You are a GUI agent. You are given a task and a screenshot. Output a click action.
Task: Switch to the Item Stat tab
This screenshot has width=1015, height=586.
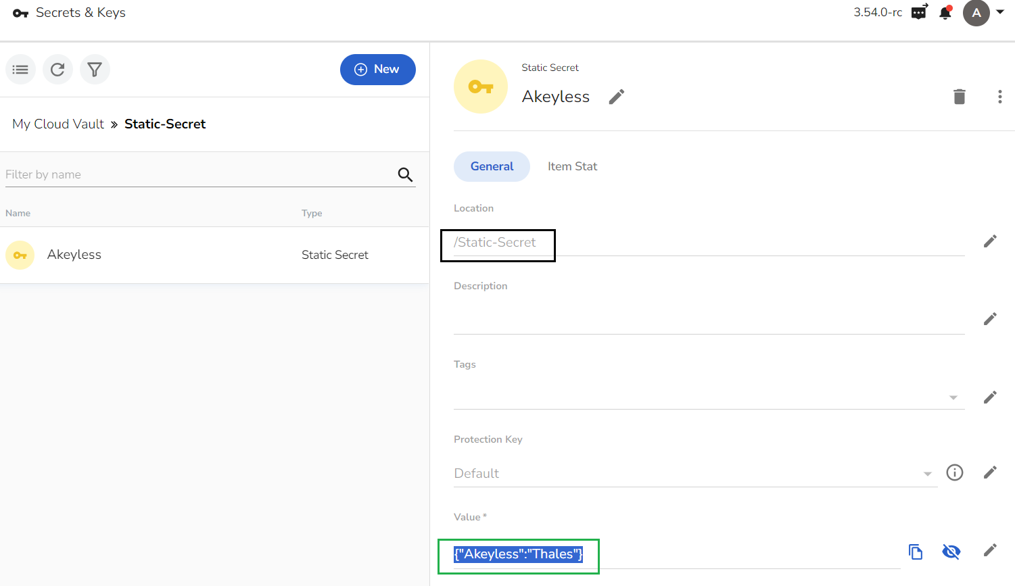572,166
